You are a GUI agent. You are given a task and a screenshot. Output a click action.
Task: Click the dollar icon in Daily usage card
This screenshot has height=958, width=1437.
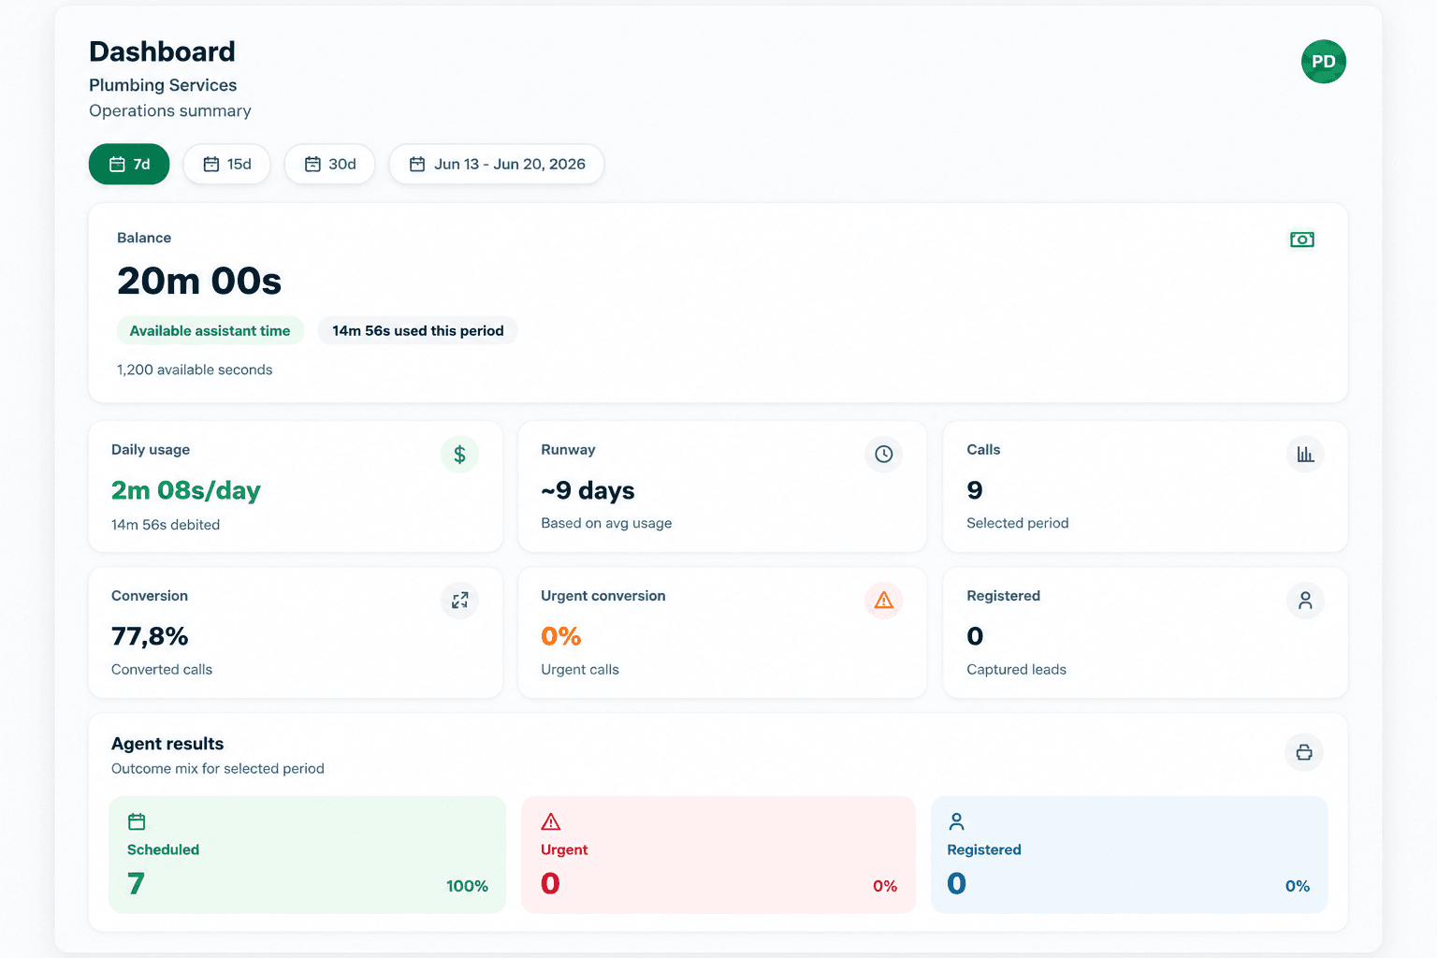(x=459, y=455)
